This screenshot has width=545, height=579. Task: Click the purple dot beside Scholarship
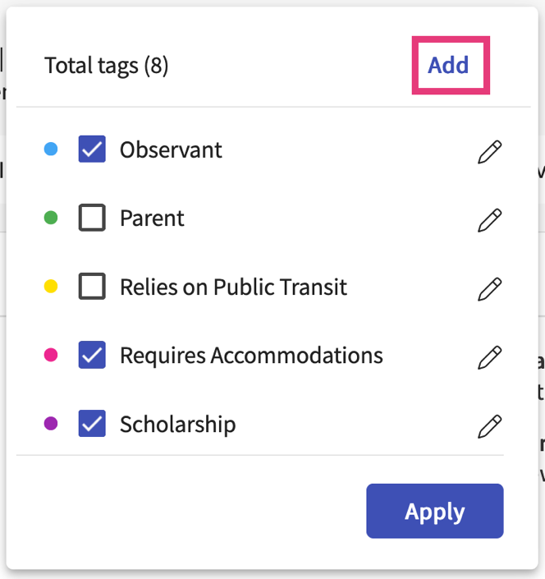[x=51, y=424]
